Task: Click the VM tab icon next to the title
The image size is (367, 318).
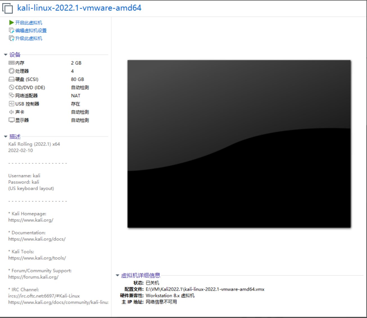Action: tap(8, 8)
